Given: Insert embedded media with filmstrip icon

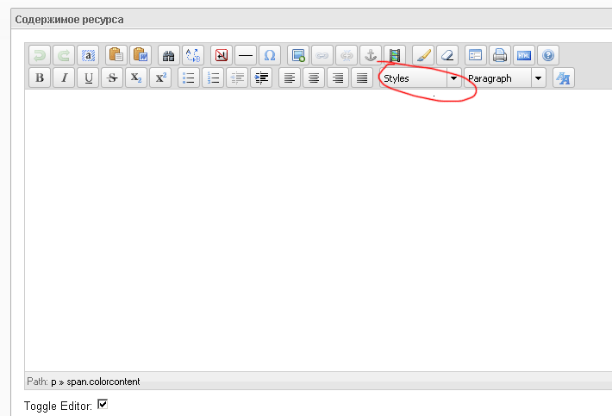Looking at the screenshot, I should point(395,55).
